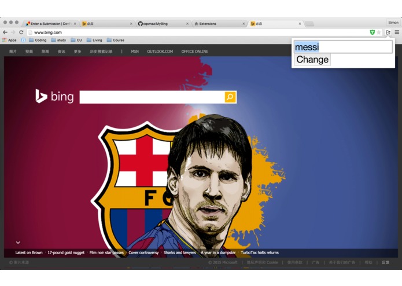Viewport: 402px width, 286px height.
Task: Open 资讯 news menu item
Action: (x=61, y=52)
